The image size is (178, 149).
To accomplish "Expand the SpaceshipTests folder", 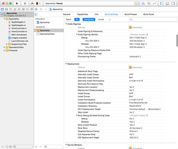I will tap(4, 47).
